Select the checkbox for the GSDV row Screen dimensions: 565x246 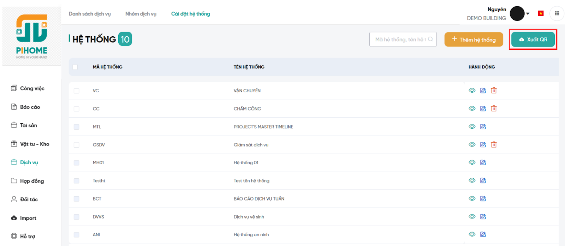pos(76,145)
